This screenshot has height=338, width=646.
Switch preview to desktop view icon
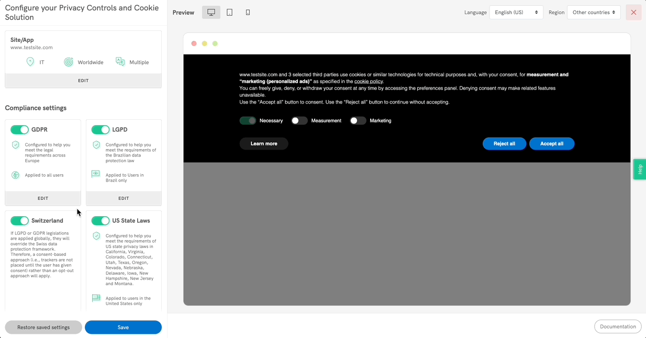tap(211, 13)
